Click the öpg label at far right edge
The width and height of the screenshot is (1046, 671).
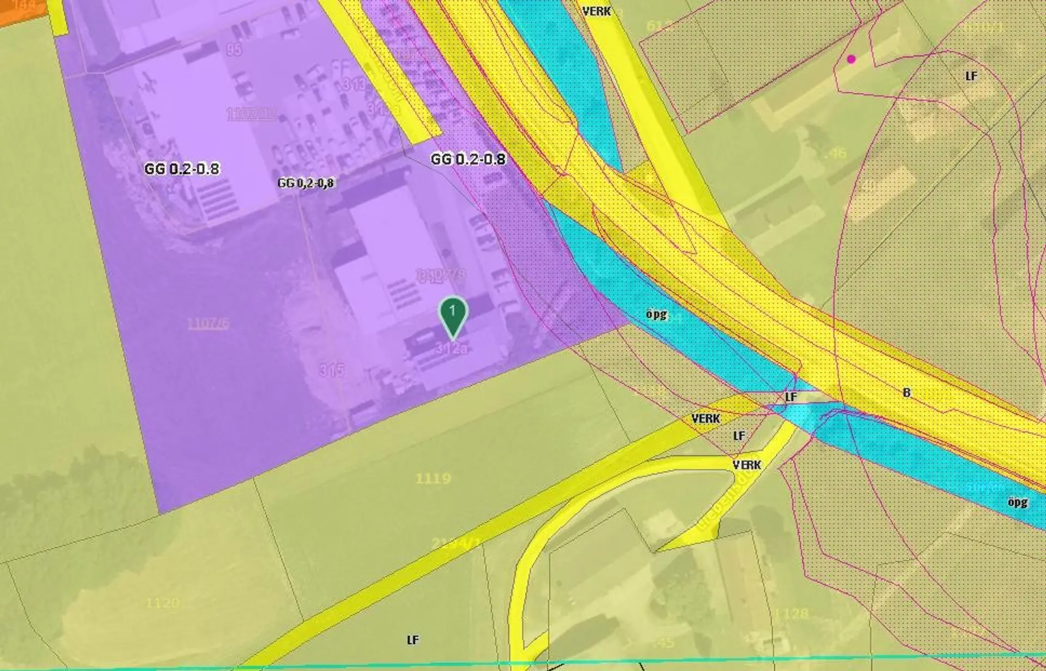(x=1018, y=502)
